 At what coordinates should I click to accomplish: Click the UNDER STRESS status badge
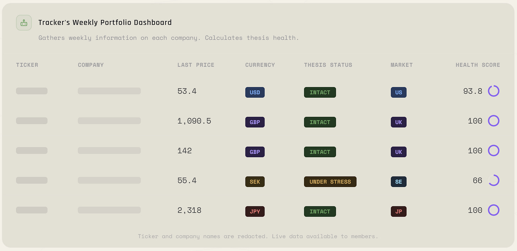pos(330,182)
